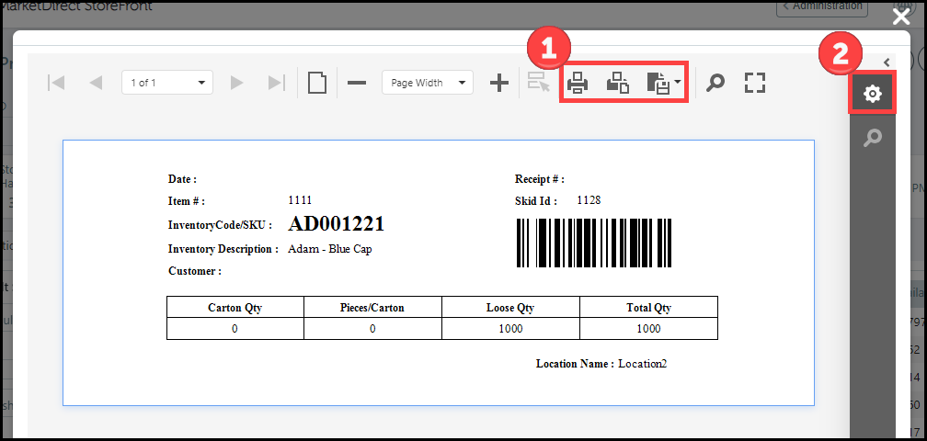Image resolution: width=927 pixels, height=441 pixels.
Task: Go to the first report page
Action: coord(56,83)
